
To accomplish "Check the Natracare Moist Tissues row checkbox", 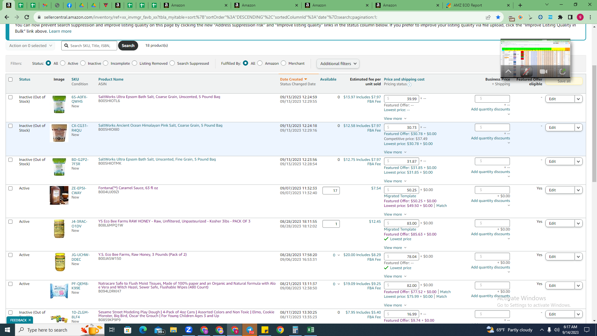I will coord(11,284).
